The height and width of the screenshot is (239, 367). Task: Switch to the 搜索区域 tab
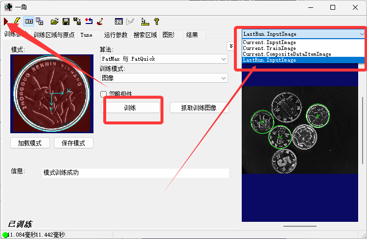click(x=145, y=35)
